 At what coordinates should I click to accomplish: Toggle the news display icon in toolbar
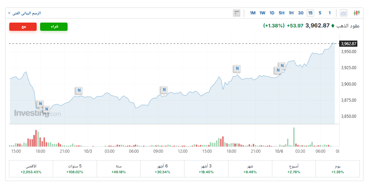click(x=237, y=13)
